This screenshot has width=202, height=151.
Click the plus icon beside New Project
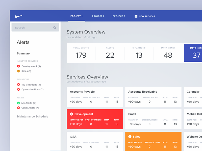pos(136,16)
